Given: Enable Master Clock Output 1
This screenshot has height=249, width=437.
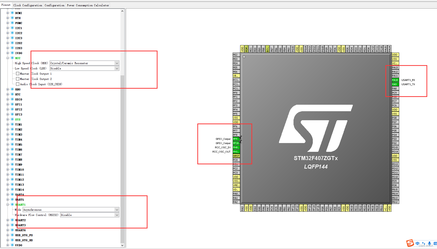Looking at the screenshot, I should click(18, 73).
